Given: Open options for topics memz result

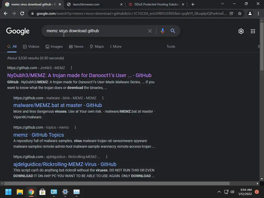Looking at the screenshot, I should point(75,127).
